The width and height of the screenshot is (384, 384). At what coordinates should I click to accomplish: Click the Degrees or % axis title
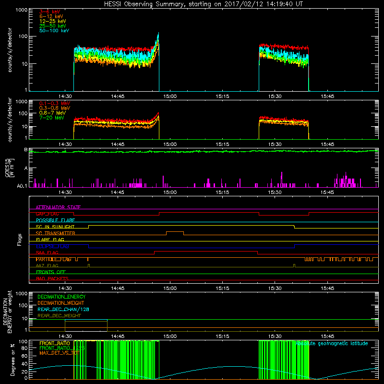(12, 360)
